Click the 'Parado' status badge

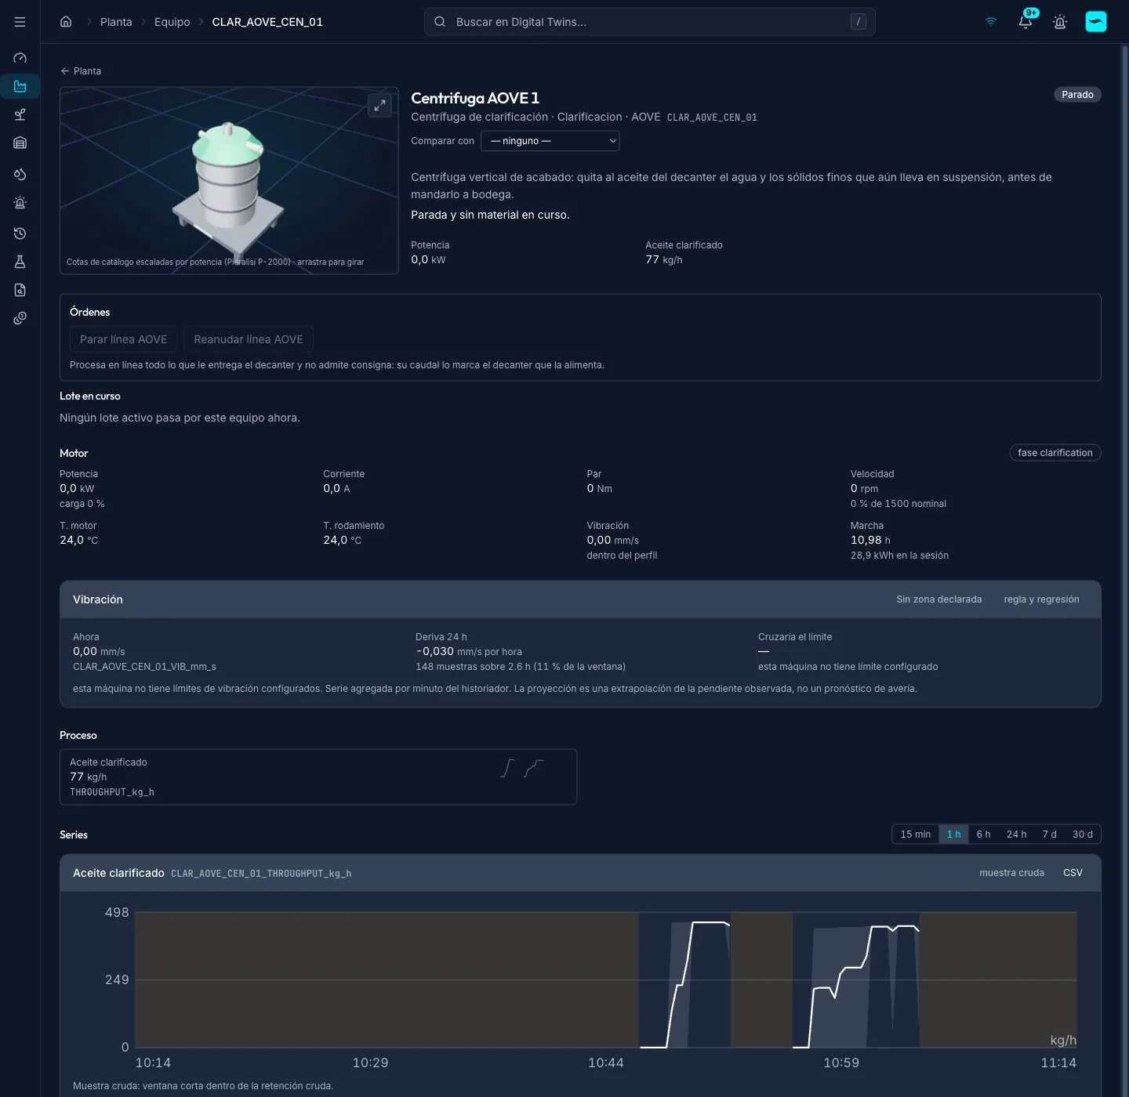1077,95
